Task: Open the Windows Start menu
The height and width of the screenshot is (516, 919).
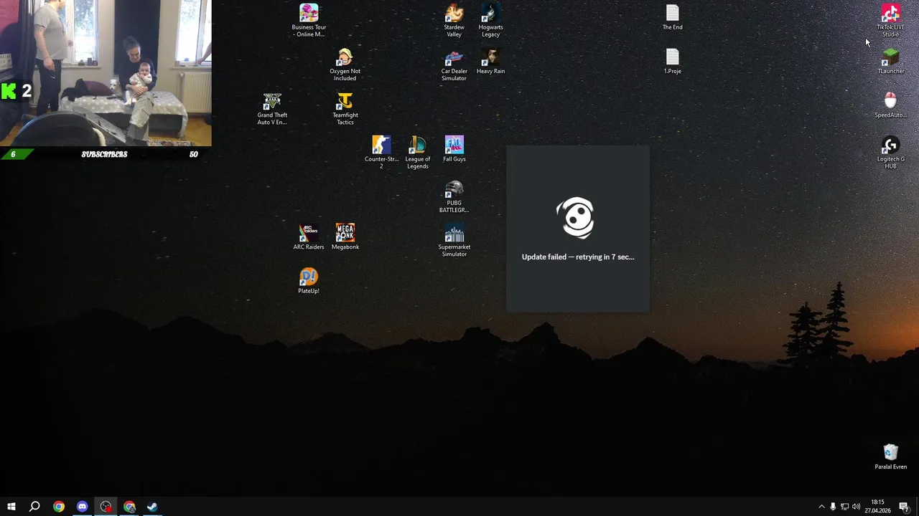Action: coord(11,507)
